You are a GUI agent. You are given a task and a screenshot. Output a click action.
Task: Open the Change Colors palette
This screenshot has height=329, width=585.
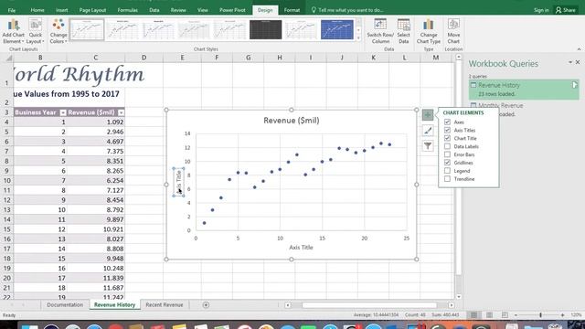click(58, 31)
